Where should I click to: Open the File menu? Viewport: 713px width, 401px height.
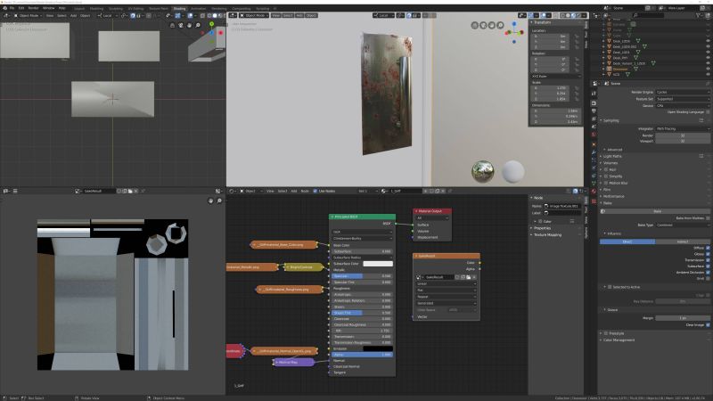[x=12, y=8]
